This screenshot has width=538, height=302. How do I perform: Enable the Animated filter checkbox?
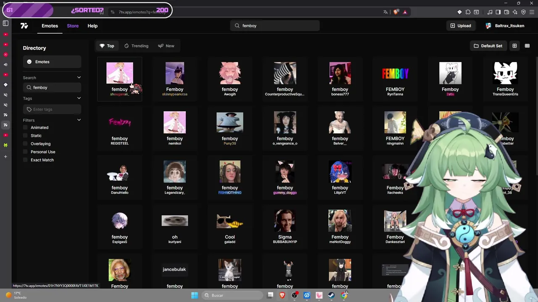click(x=25, y=128)
